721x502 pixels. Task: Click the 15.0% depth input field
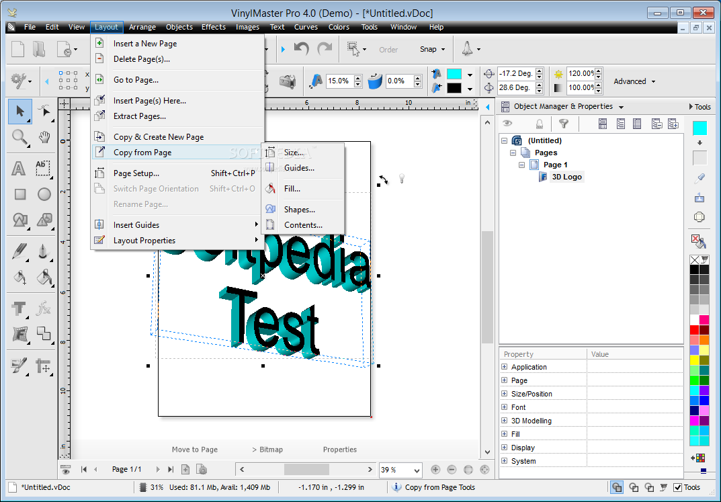click(x=339, y=81)
